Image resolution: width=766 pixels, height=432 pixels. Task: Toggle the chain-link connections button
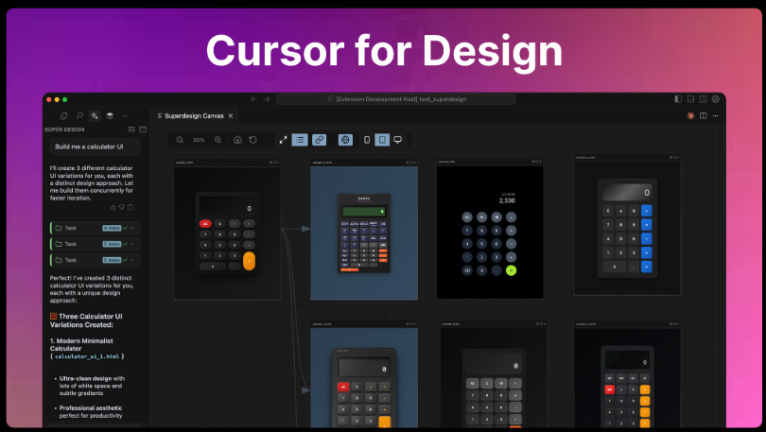pos(319,140)
